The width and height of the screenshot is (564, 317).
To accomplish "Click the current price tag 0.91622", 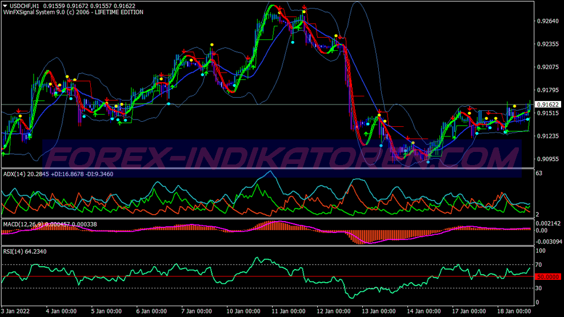I will (548, 105).
